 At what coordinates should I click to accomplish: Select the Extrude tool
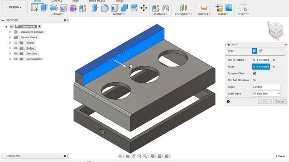click(x=44, y=8)
